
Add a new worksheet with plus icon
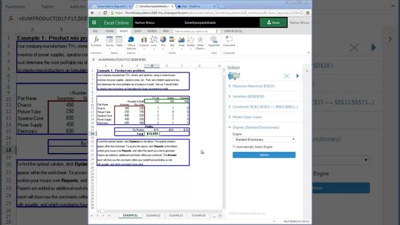pyautogui.click(x=220, y=216)
